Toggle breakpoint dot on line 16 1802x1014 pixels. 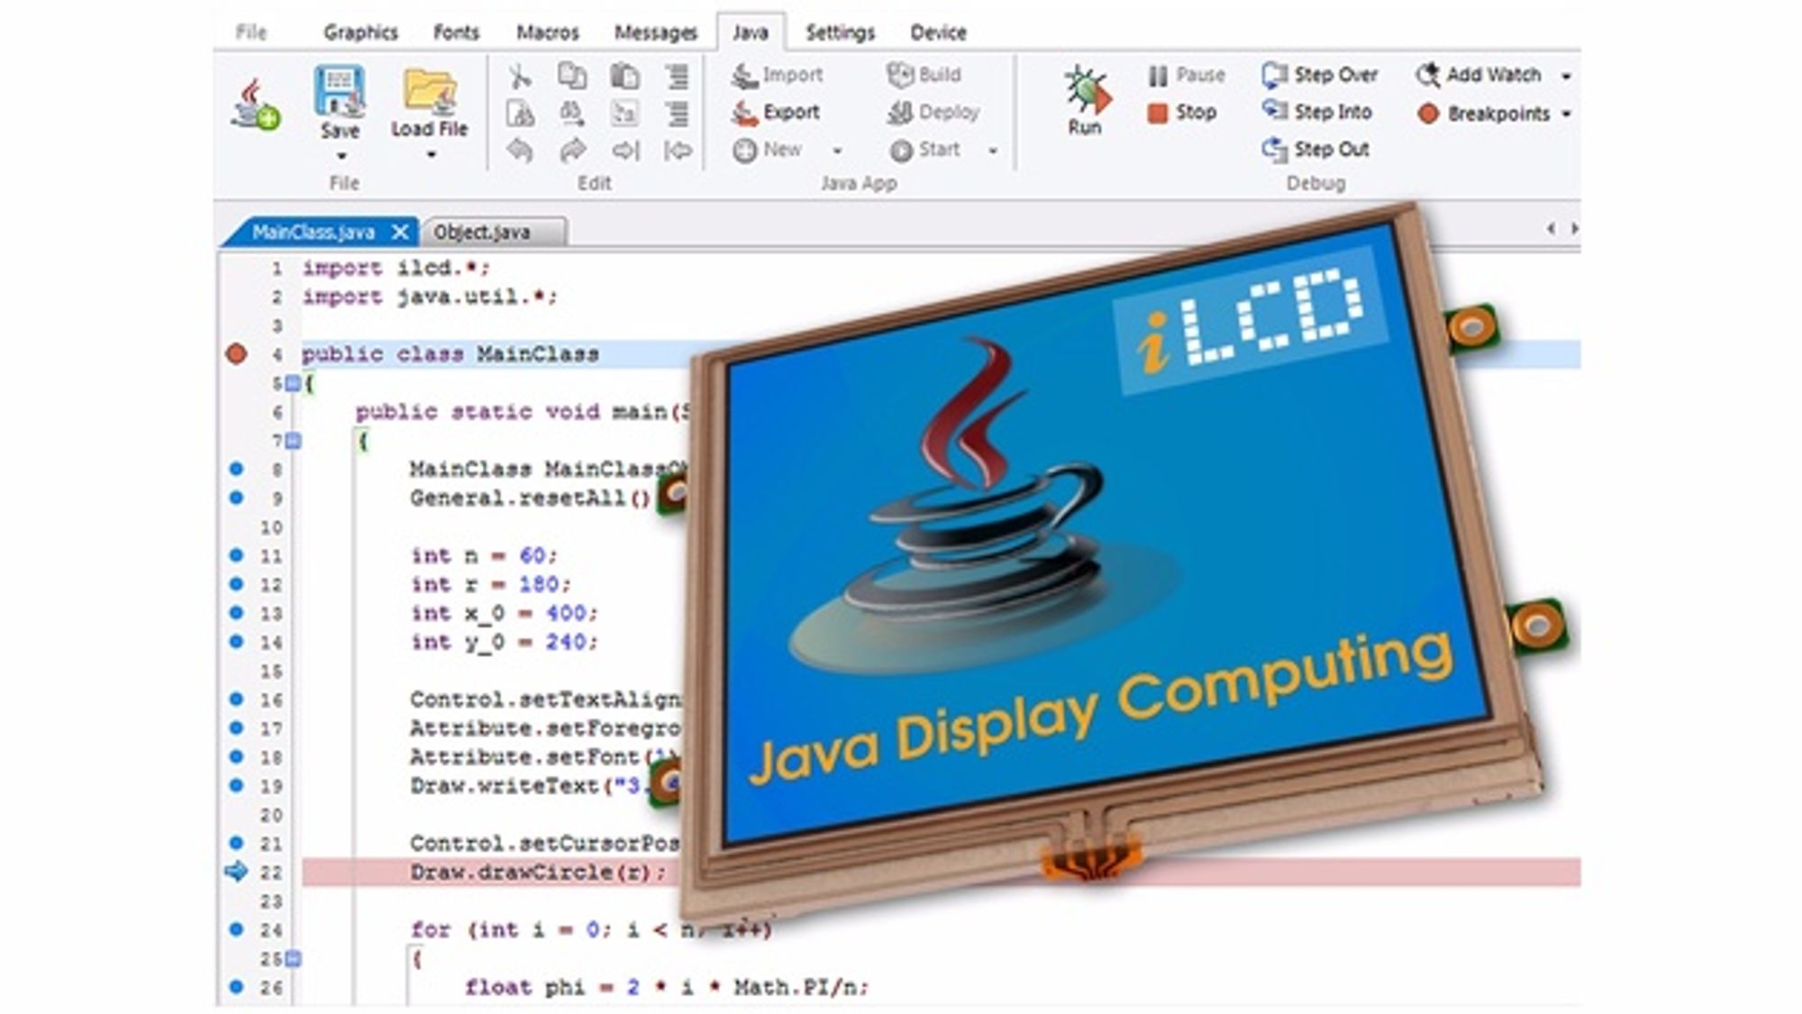(x=236, y=699)
